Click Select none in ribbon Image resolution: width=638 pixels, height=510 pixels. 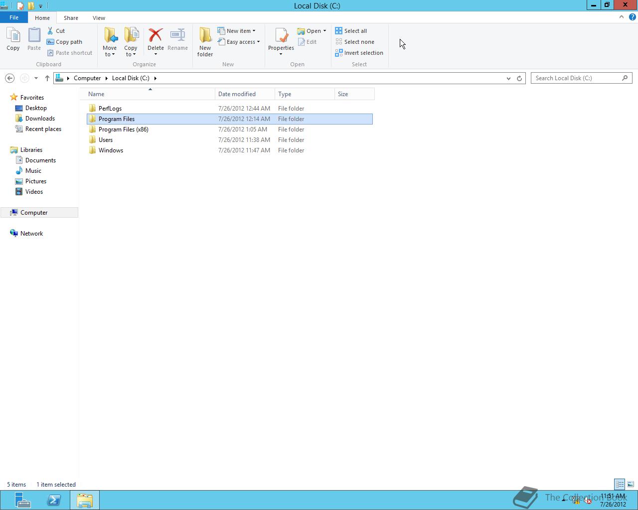pos(355,42)
